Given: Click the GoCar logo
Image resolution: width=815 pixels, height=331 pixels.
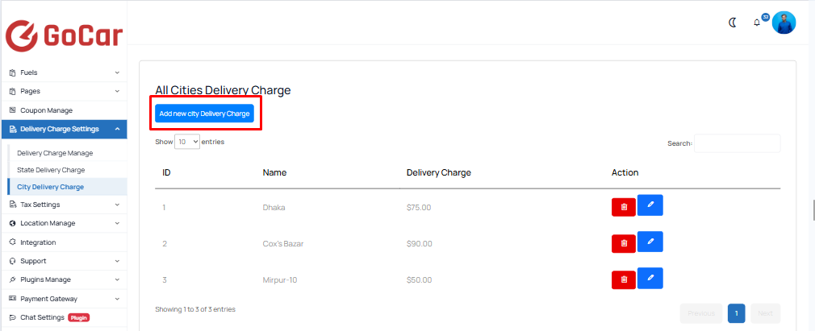Looking at the screenshot, I should pos(64,35).
